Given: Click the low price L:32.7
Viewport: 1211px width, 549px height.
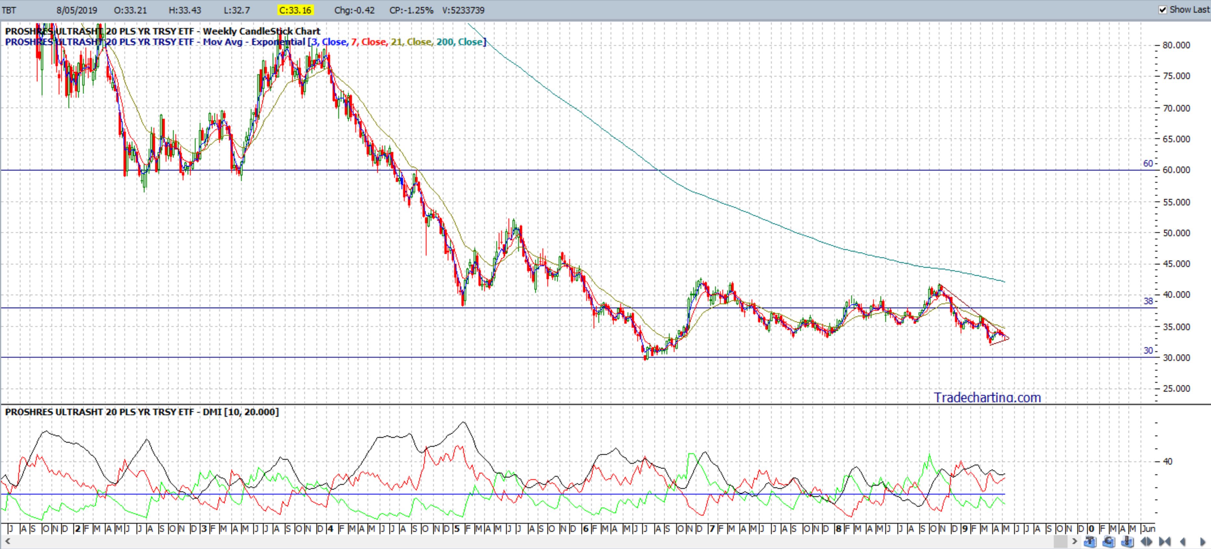Looking at the screenshot, I should [237, 10].
